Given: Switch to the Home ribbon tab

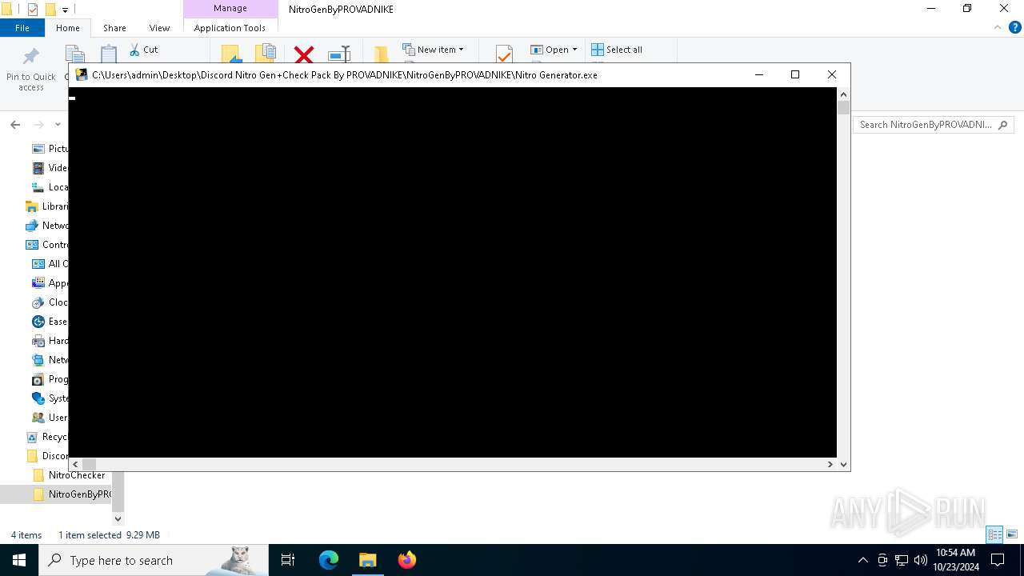Looking at the screenshot, I should (68, 28).
